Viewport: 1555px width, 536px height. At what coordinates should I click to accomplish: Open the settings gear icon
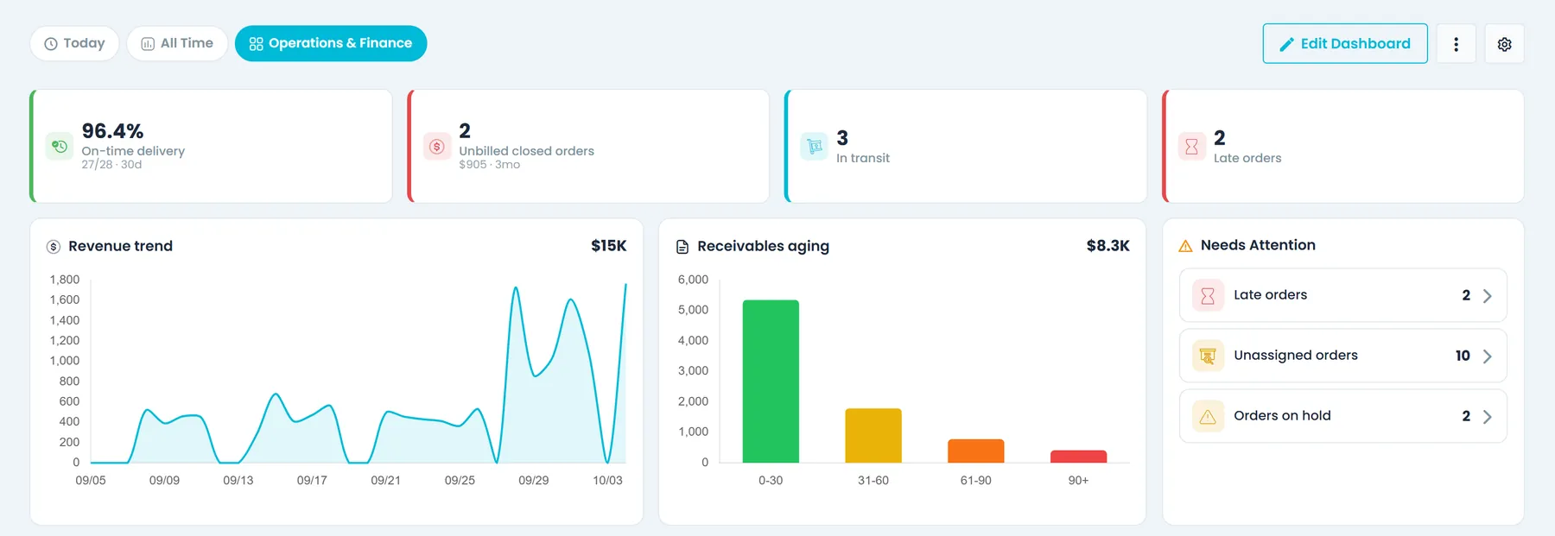point(1504,44)
